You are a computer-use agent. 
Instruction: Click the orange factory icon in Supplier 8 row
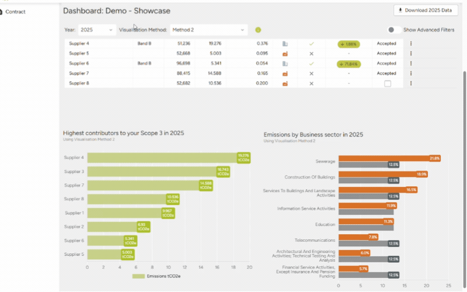(285, 84)
